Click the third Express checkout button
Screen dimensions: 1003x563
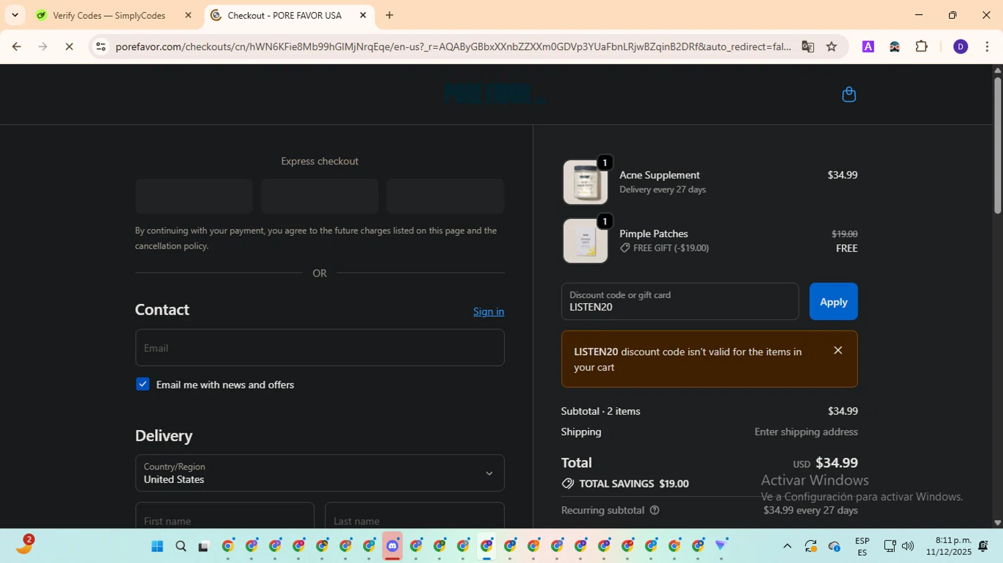tap(445, 196)
